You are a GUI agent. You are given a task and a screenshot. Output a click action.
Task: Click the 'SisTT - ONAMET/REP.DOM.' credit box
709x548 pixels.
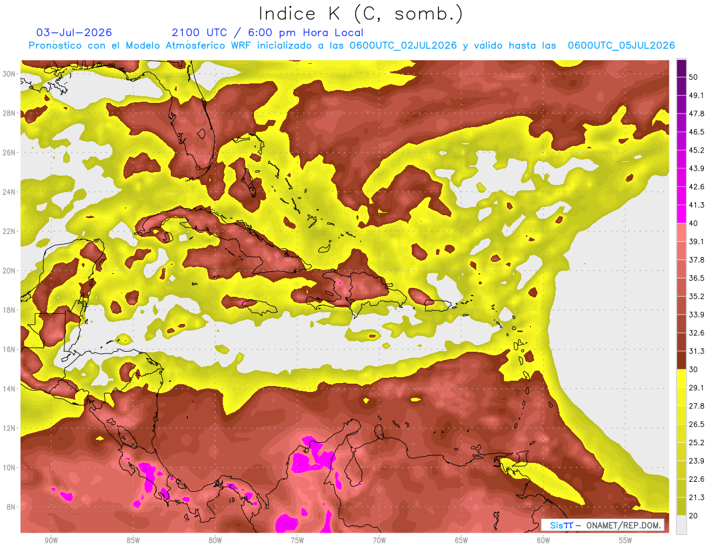click(x=602, y=525)
